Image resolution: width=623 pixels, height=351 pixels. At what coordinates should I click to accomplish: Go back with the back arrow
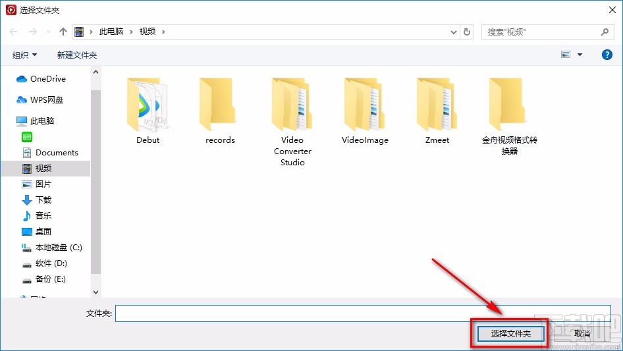tap(13, 32)
